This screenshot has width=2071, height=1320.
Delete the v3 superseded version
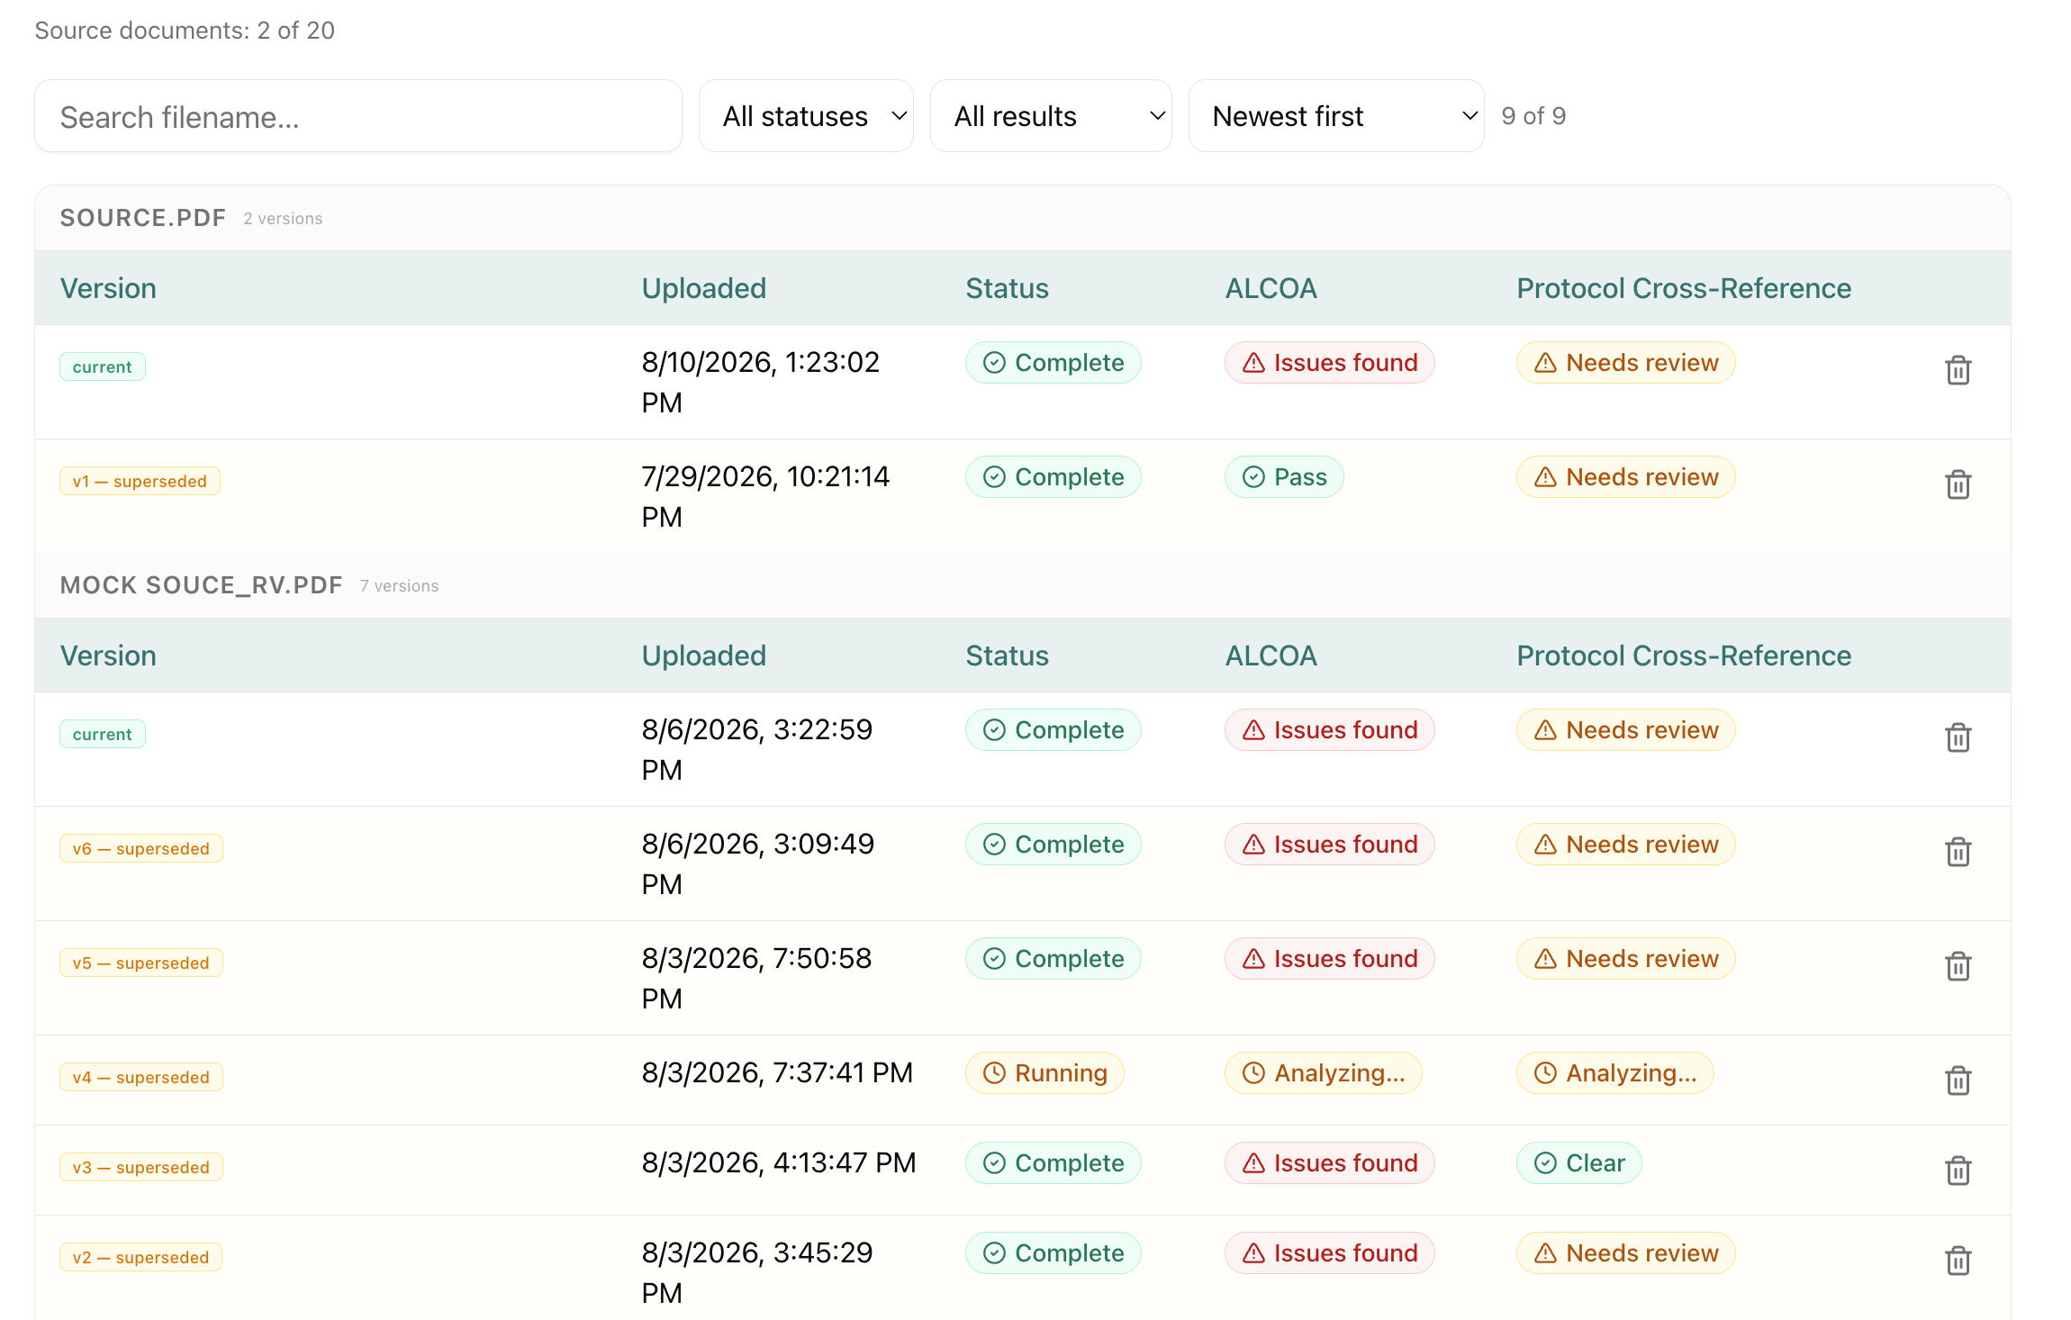tap(1958, 1171)
